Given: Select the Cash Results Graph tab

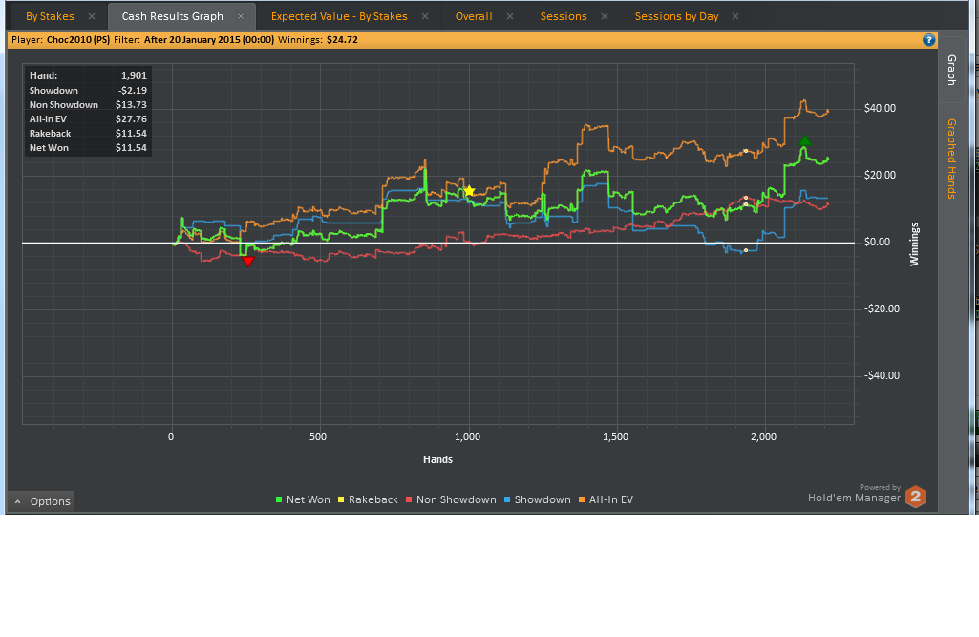Looking at the screenshot, I should tap(172, 16).
